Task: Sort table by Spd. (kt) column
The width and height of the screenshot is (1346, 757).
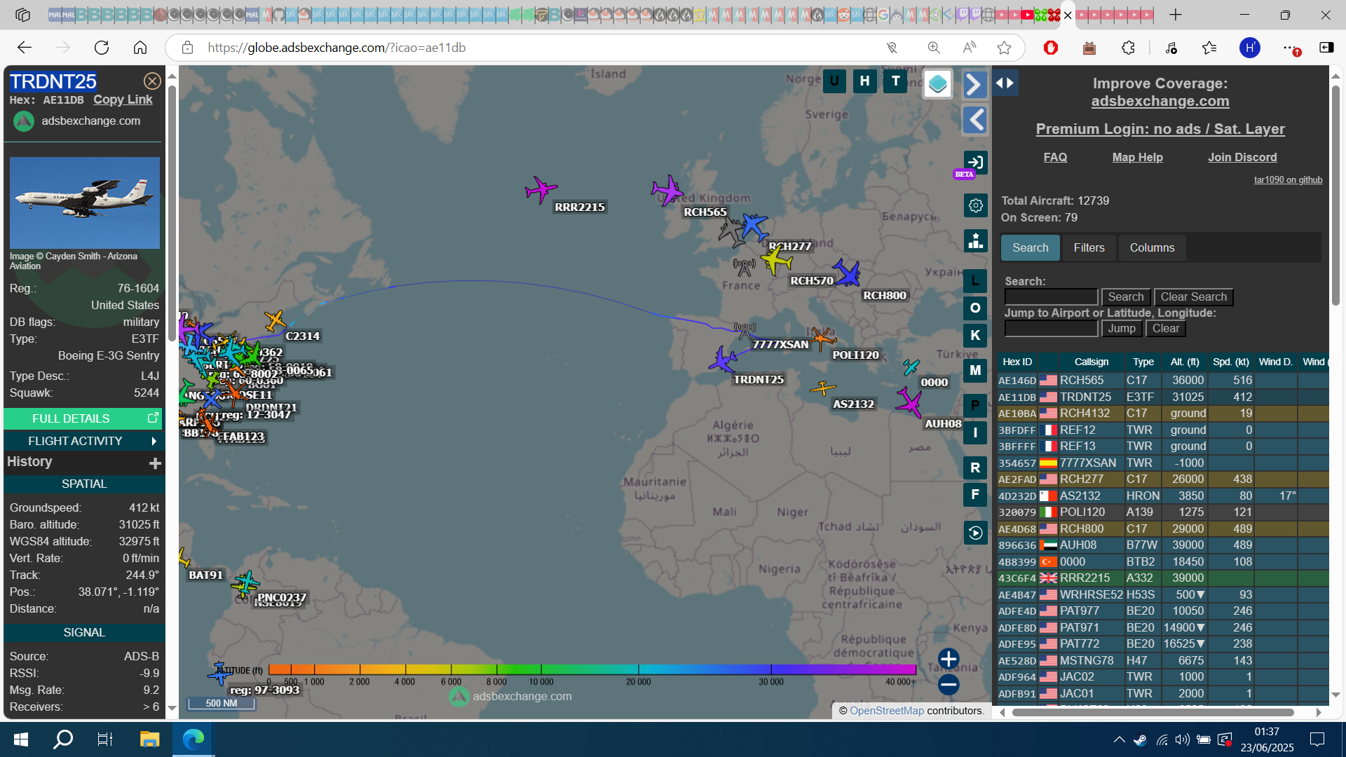Action: click(x=1231, y=362)
